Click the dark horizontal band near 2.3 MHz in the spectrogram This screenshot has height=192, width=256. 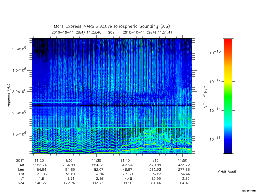(x=112, y=106)
